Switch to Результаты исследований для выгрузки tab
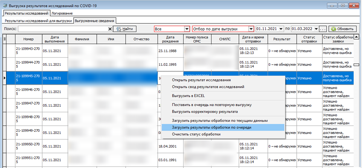This screenshot has width=362, height=168. tap(38, 21)
